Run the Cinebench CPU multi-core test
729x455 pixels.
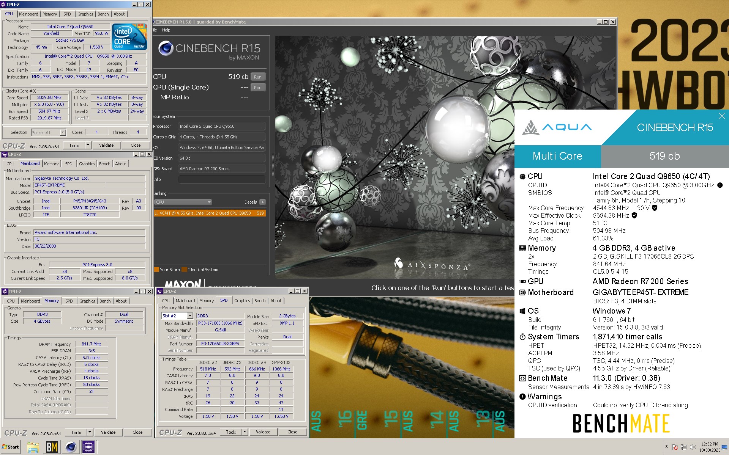pyautogui.click(x=258, y=77)
